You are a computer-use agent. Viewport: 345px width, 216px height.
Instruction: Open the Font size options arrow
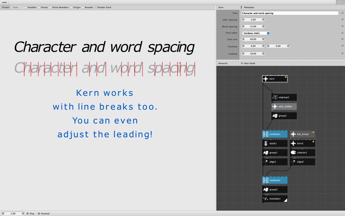342,39
